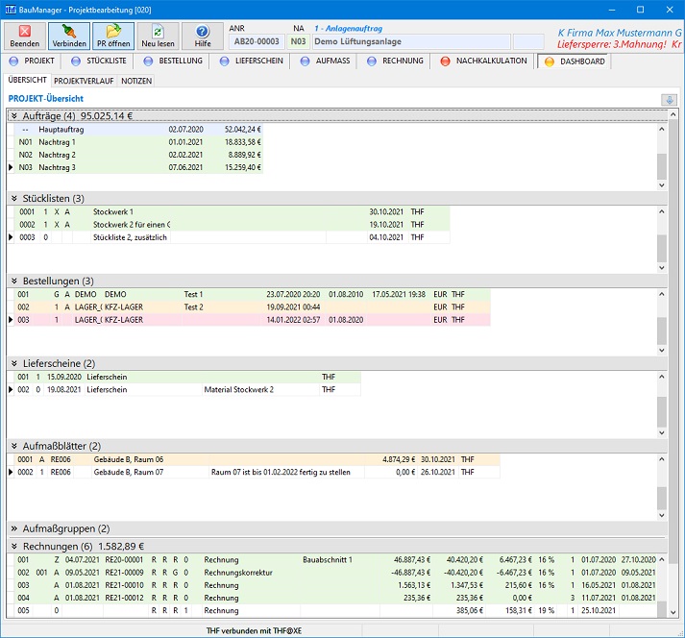Switch to PROJEKT module tab

32,61
